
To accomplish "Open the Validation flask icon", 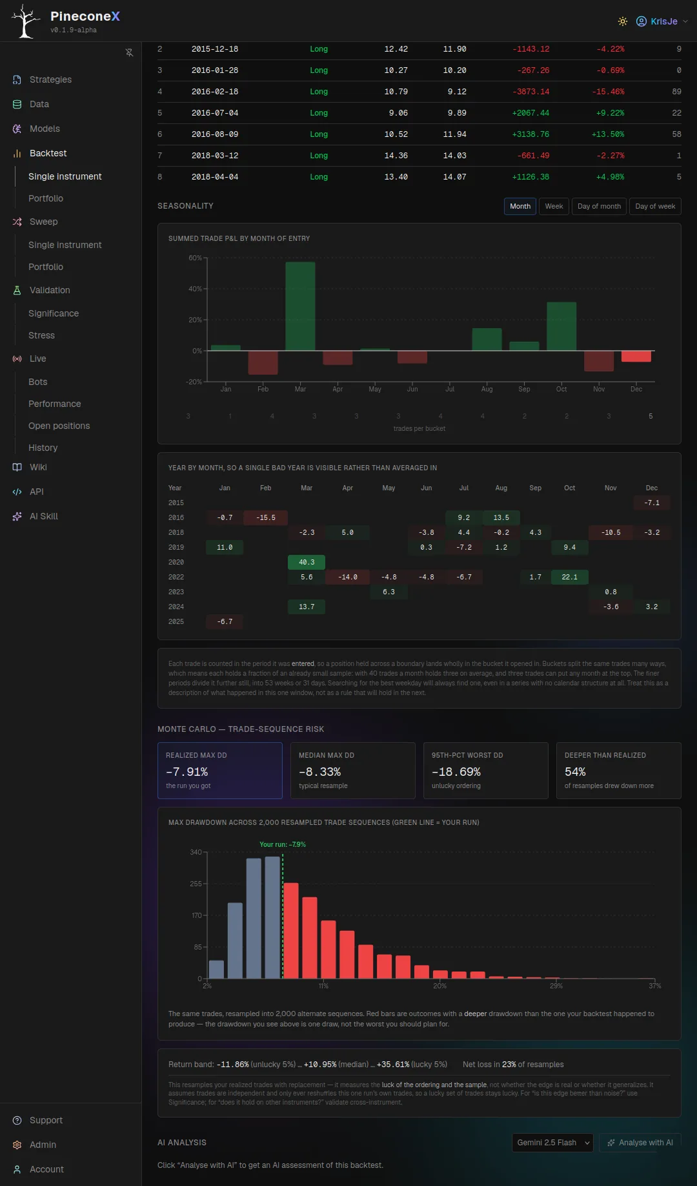I will (x=17, y=290).
